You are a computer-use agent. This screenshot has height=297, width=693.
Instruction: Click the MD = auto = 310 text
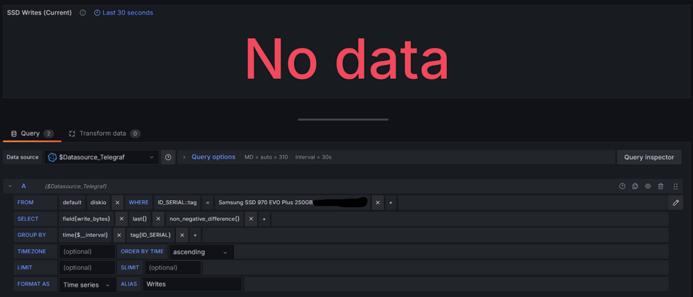267,157
